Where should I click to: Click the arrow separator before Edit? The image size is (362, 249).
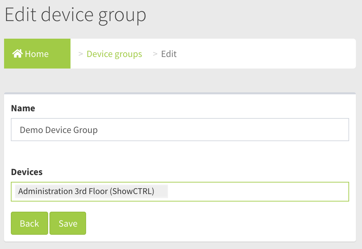click(x=155, y=54)
